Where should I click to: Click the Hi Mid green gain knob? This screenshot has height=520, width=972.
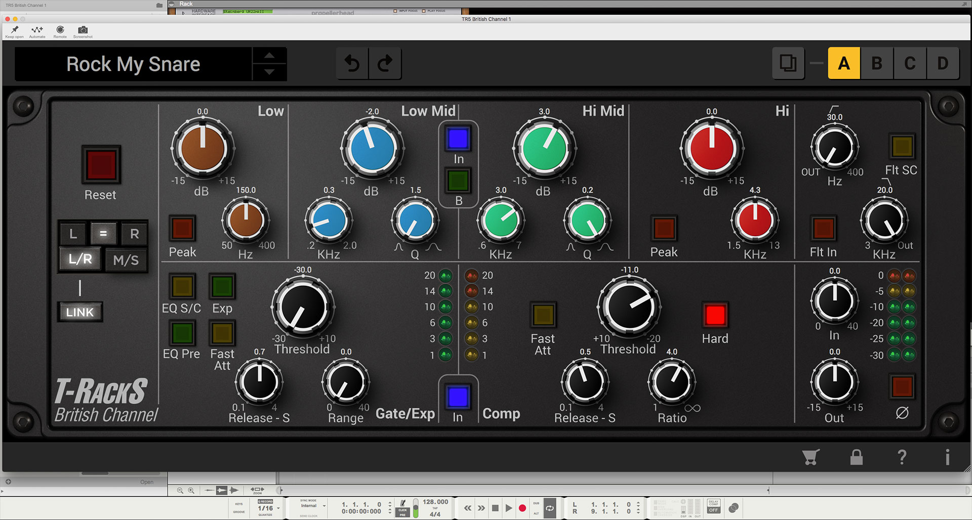click(544, 149)
